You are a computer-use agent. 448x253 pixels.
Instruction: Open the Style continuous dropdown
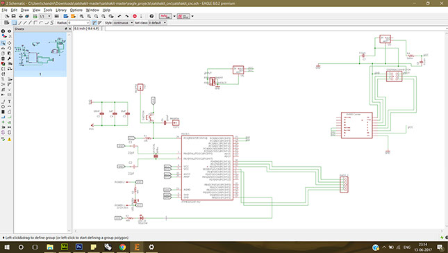pos(123,22)
